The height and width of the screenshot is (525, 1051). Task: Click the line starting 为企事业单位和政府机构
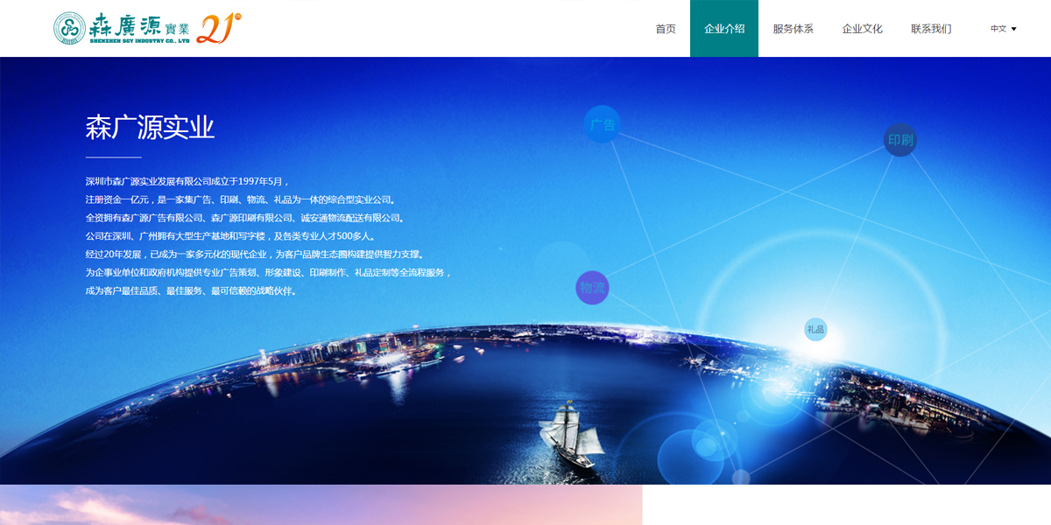(x=269, y=273)
